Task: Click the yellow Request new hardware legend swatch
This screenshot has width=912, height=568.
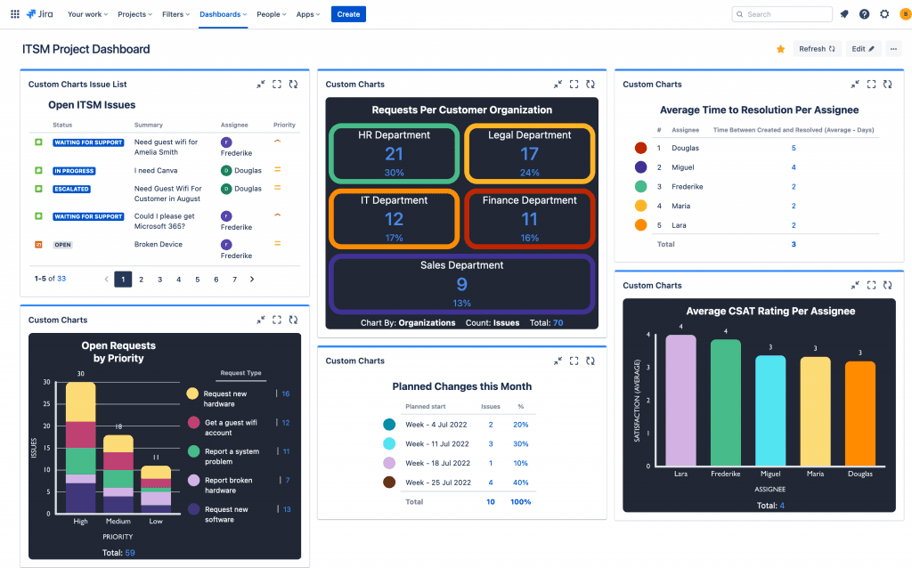Action: [192, 394]
